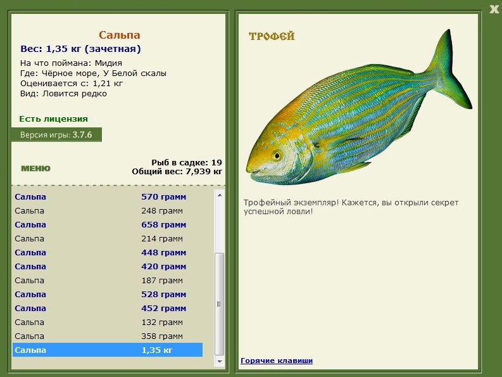Select the Сальпа 358 грамм row
This screenshot has height=377, width=502.
pos(108,336)
